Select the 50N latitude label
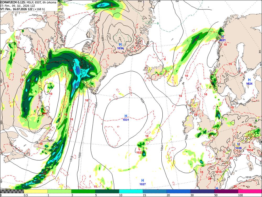262x197 pixels. point(1,123)
